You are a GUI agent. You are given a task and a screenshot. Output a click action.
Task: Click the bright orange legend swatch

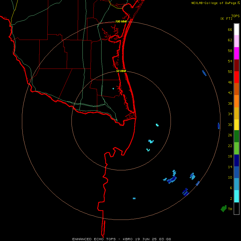point(236,101)
